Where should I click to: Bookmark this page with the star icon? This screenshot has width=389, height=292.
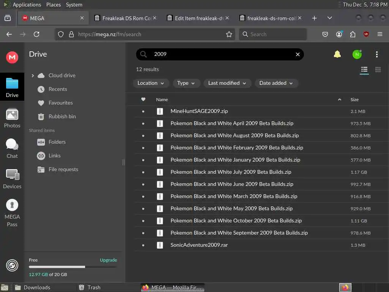(x=229, y=34)
